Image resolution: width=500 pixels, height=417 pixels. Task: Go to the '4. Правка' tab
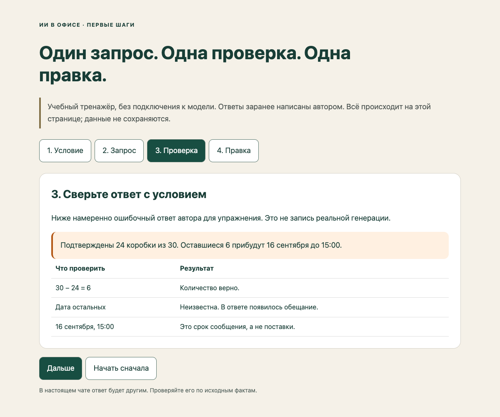click(234, 151)
